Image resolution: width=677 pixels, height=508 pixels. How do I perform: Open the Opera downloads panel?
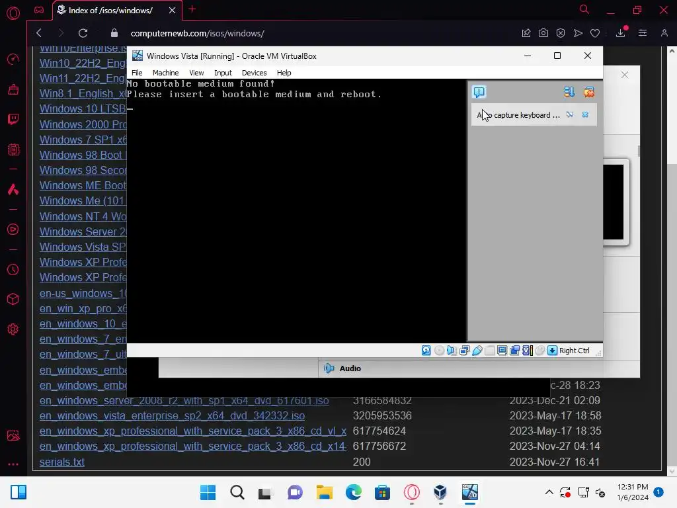tap(621, 32)
